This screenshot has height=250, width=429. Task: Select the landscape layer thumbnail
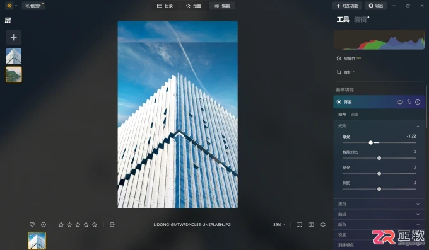pyautogui.click(x=14, y=74)
